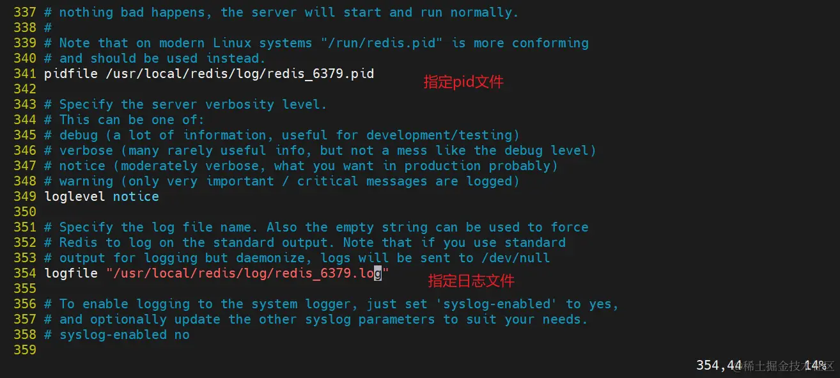Click the red '指定日志文件' annotation
840x378 pixels.
[471, 281]
